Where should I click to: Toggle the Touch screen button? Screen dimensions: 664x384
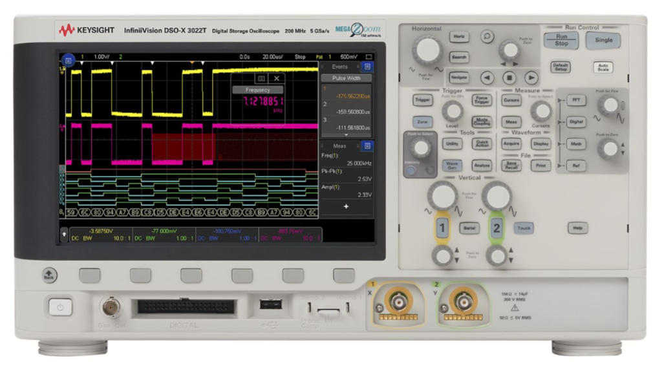(524, 228)
